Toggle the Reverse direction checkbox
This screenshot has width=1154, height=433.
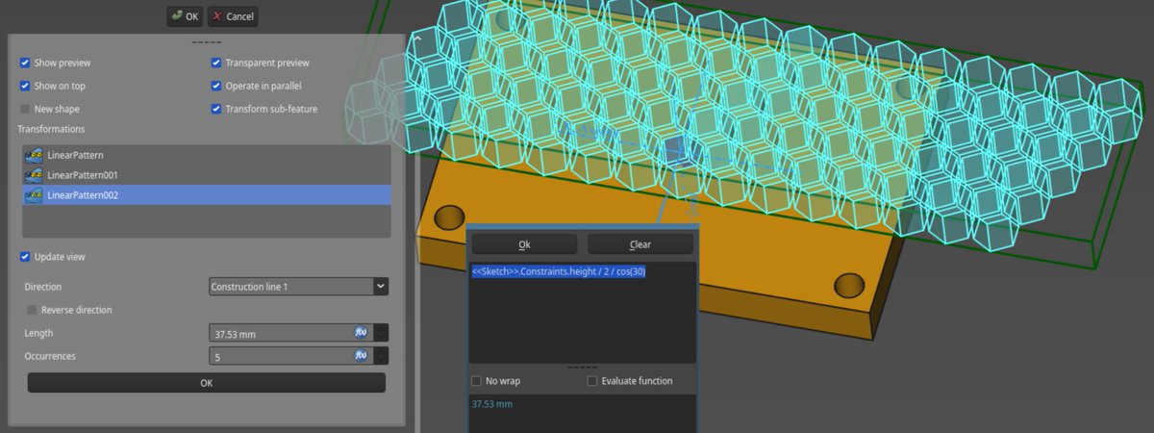32,310
